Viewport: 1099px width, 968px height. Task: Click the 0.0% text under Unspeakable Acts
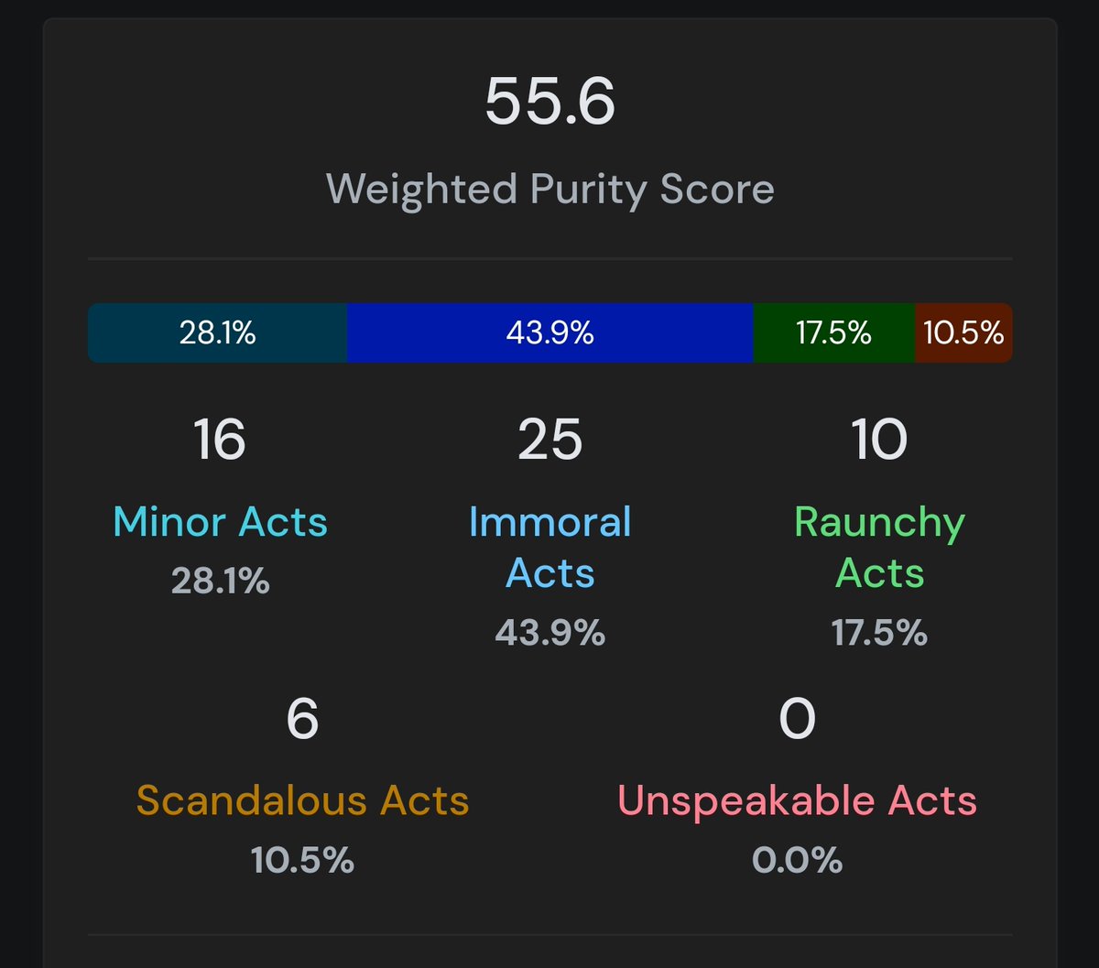click(797, 860)
